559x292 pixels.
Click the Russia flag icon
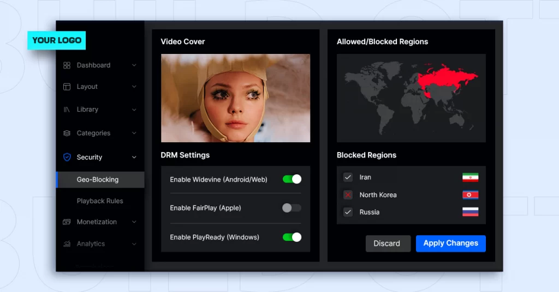470,212
